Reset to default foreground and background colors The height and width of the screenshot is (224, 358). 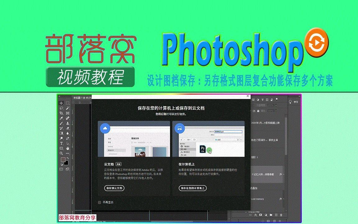pos(61,164)
